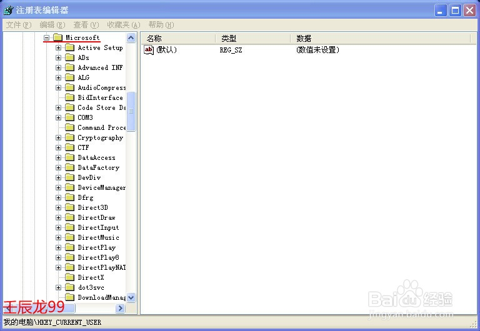Click the tree horizontal scroll right arrow
Image resolution: width=480 pixels, height=331 pixels.
[120, 309]
